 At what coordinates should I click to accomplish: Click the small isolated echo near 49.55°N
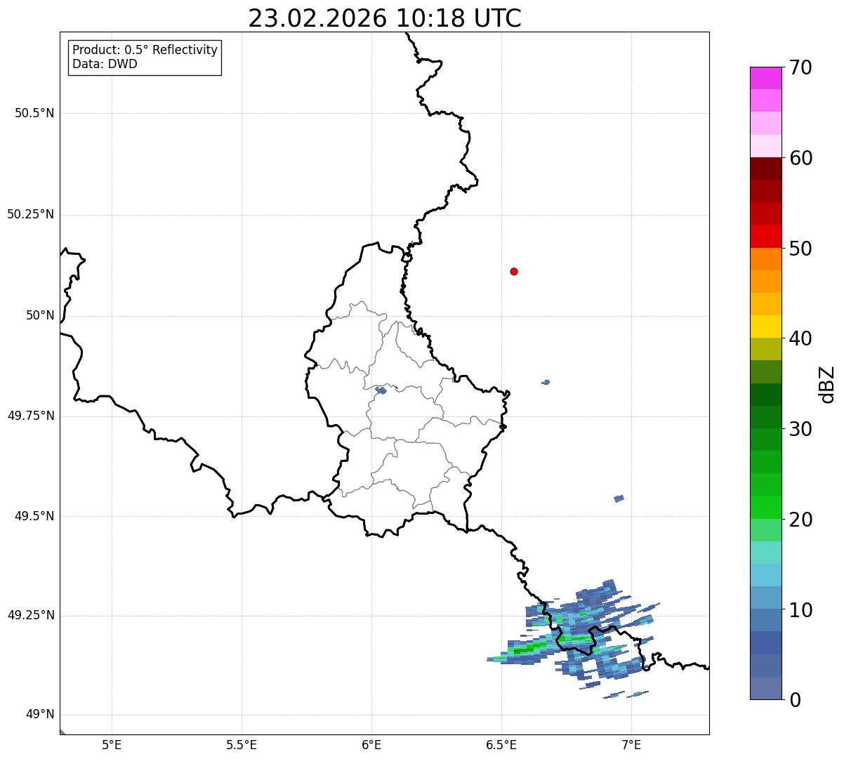619,499
